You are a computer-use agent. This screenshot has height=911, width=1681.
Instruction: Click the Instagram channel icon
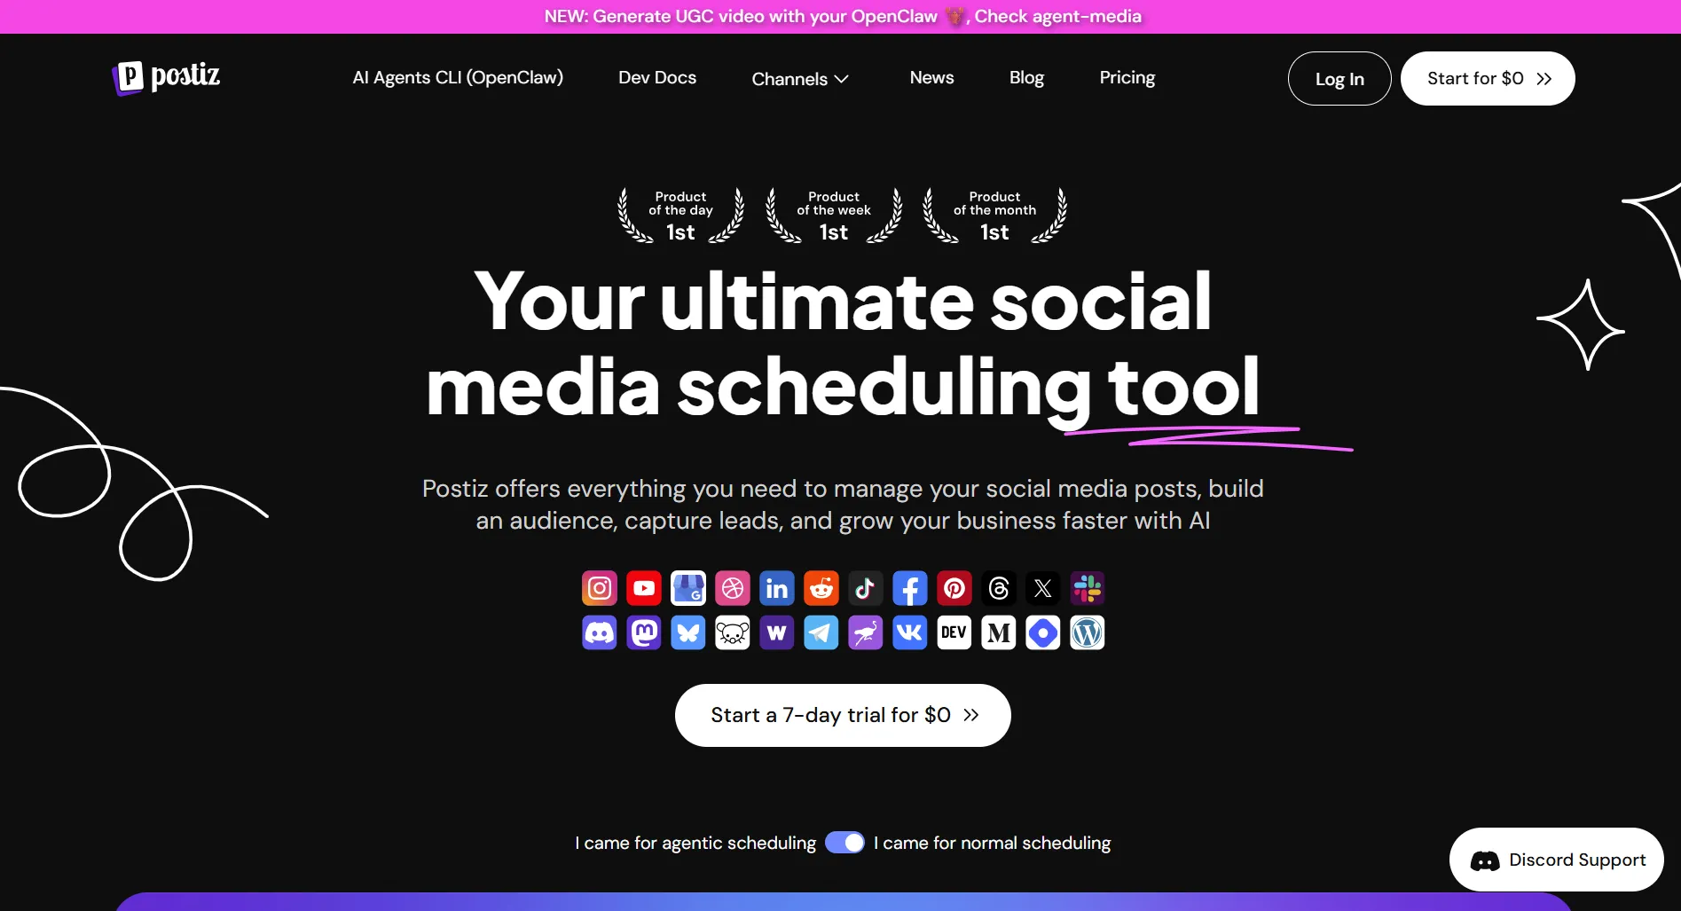click(600, 588)
